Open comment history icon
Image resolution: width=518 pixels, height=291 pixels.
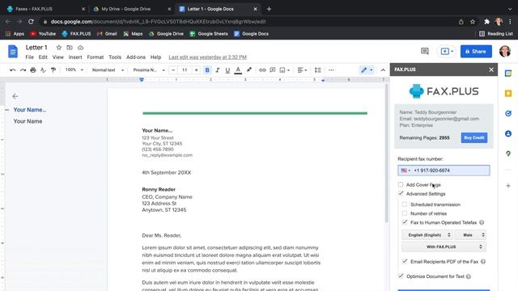424,51
